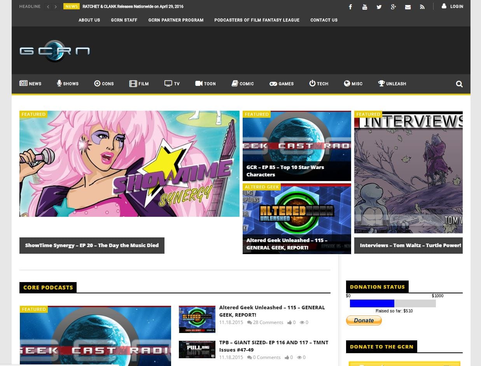Open 0 Comments on TPB article
481x366 pixels.
coord(266,357)
